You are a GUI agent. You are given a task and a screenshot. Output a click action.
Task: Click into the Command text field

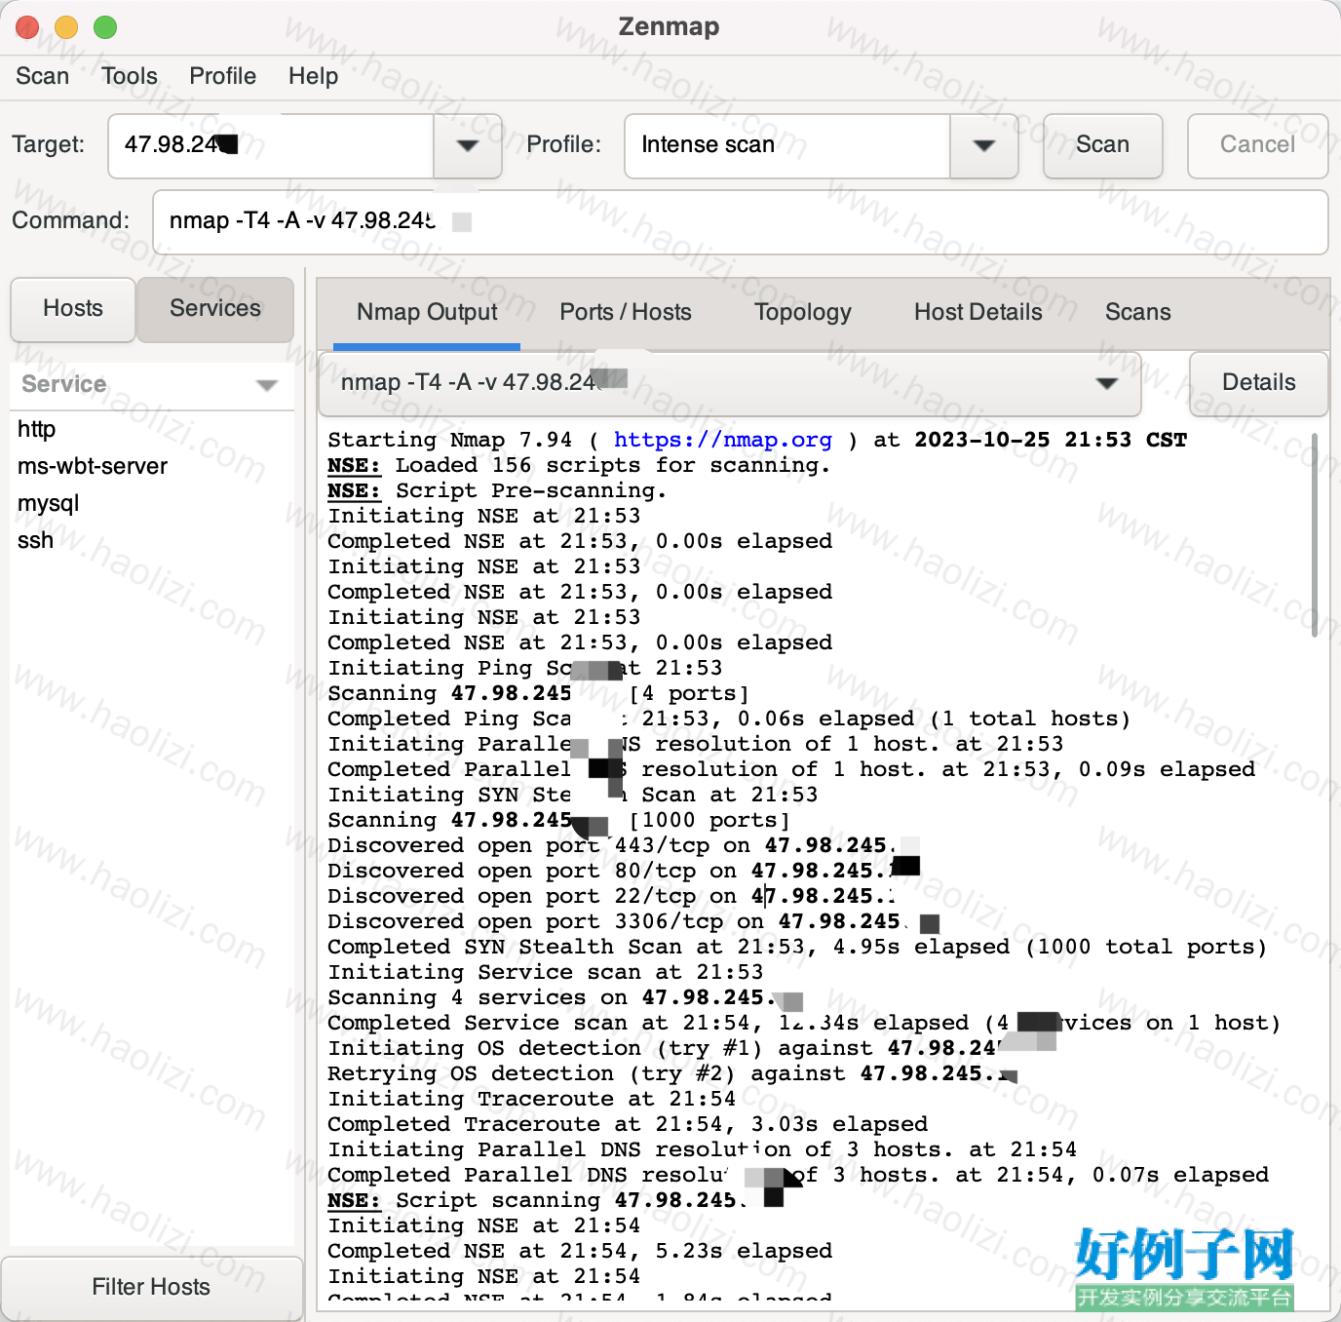tap(741, 221)
